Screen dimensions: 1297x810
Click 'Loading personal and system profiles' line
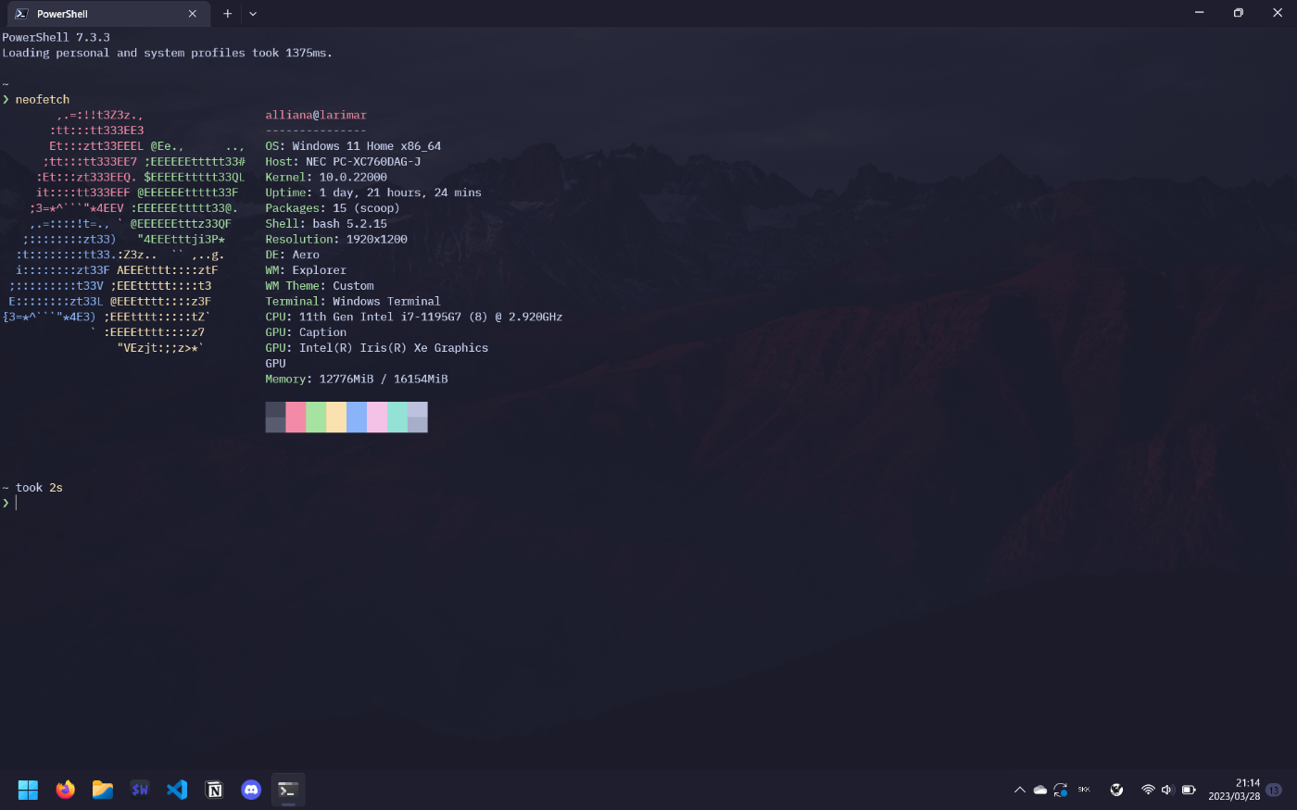[167, 54]
